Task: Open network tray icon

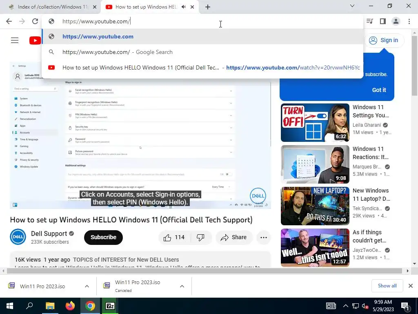Action: (x=356, y=306)
